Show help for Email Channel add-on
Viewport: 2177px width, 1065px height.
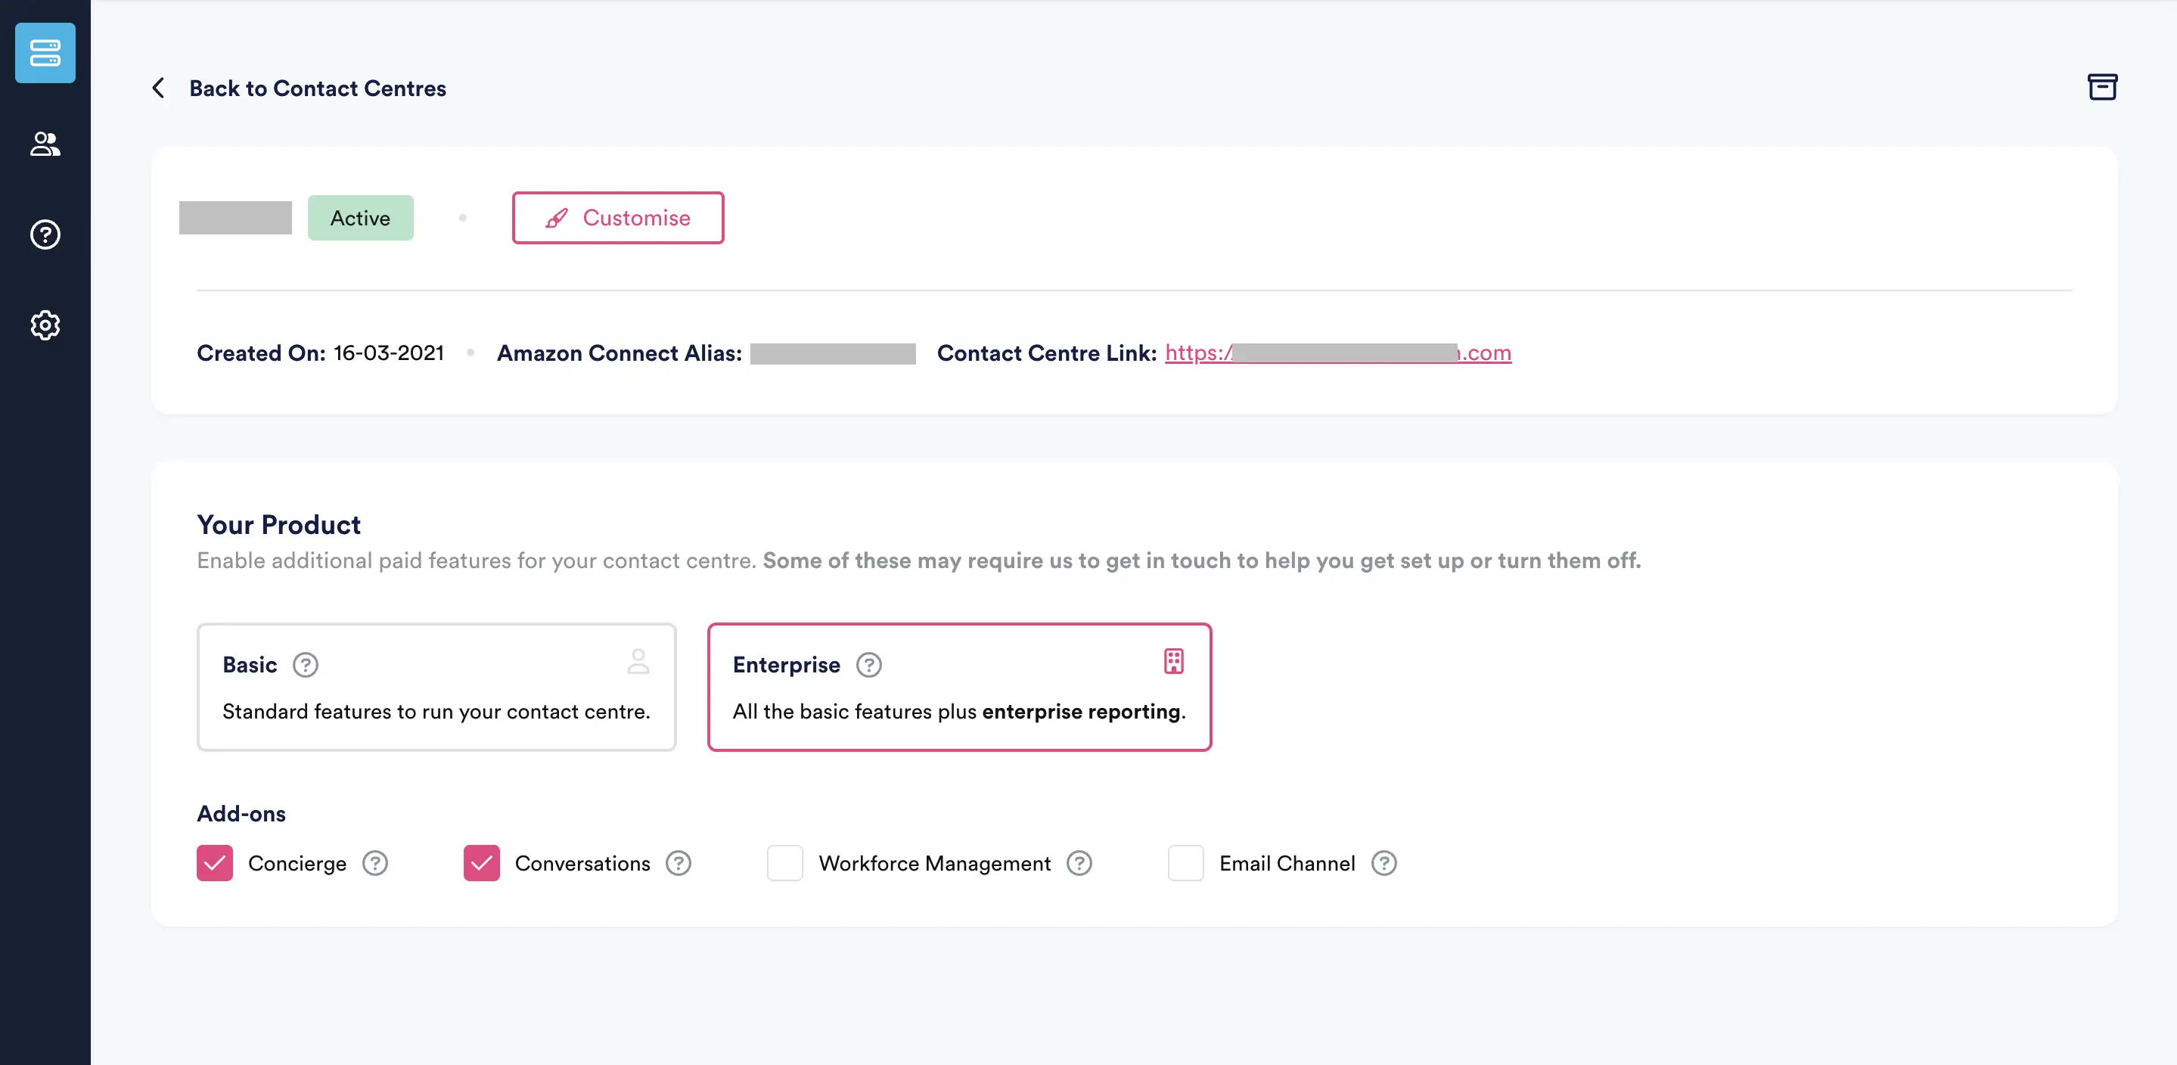click(1383, 863)
